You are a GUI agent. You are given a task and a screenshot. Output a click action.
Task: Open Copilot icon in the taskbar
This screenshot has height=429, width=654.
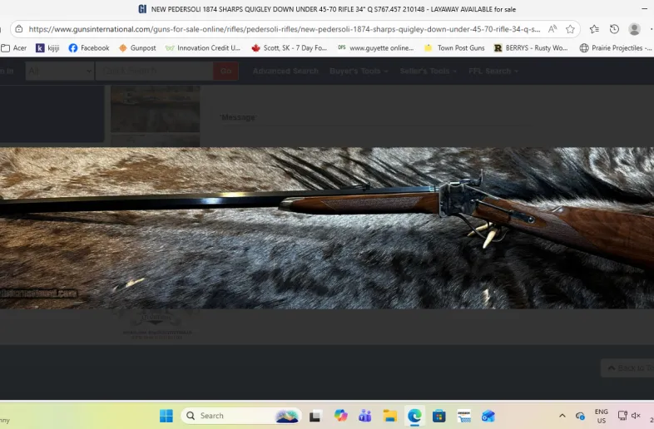point(340,416)
